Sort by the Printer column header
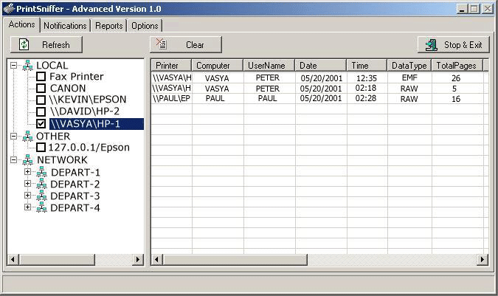This screenshot has width=498, height=296. 171,66
